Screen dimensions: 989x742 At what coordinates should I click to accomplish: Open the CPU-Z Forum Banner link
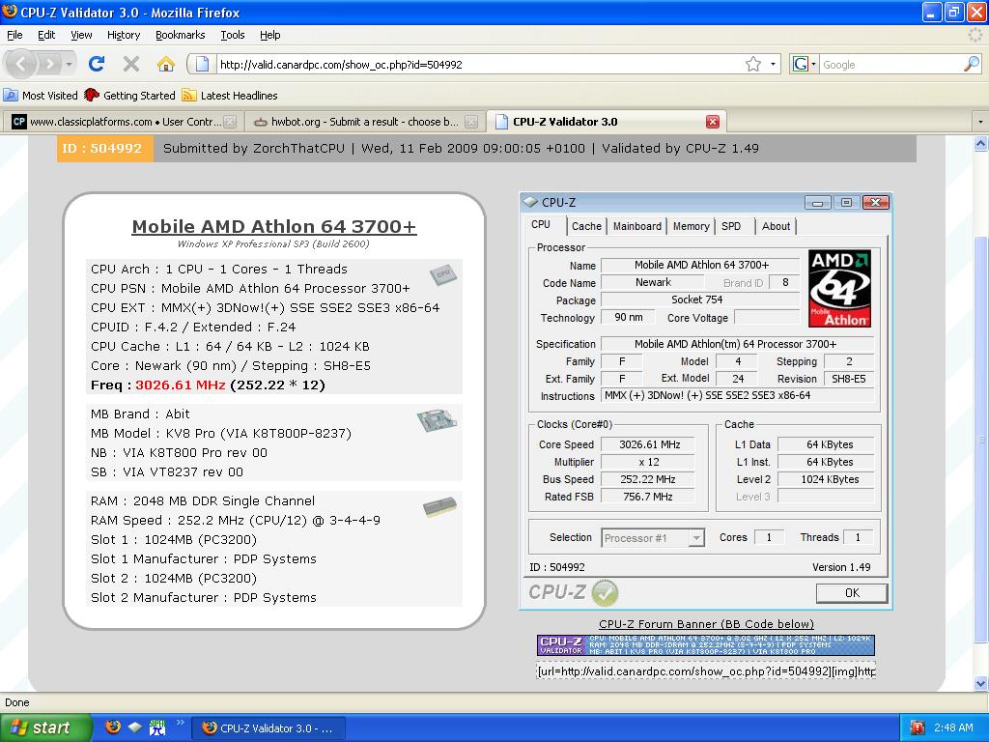click(x=706, y=624)
